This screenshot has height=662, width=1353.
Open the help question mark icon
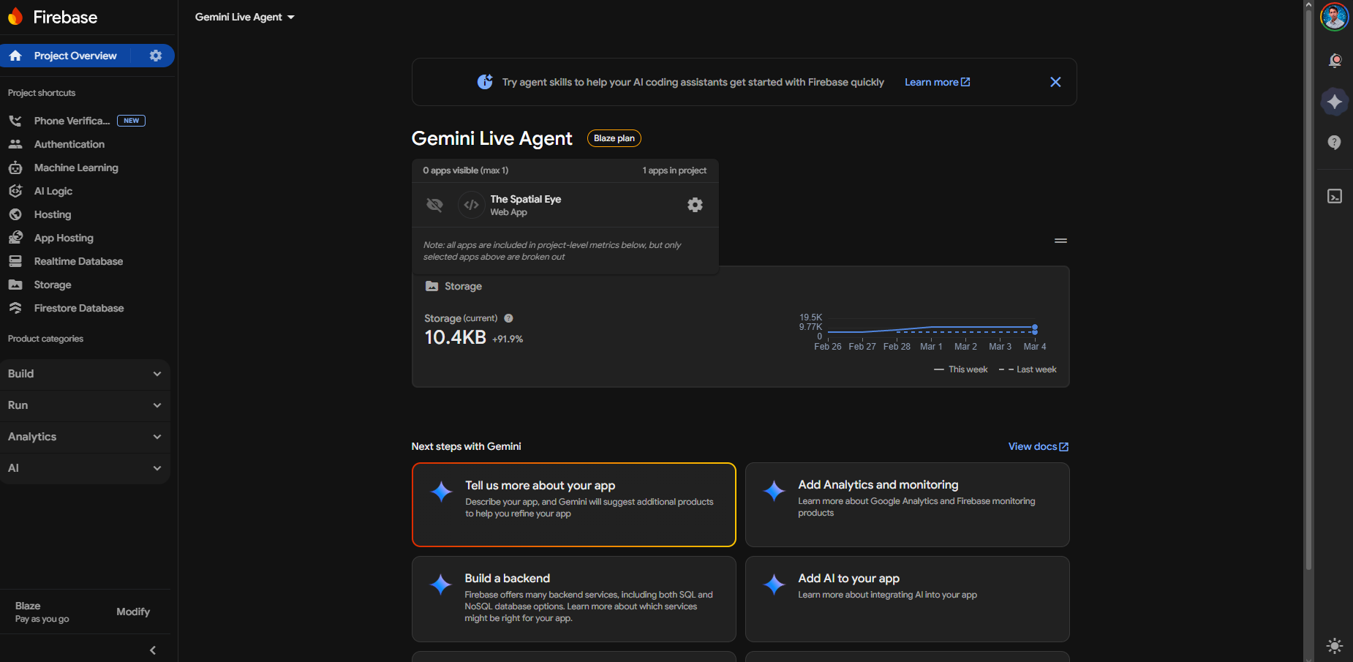tap(1335, 143)
